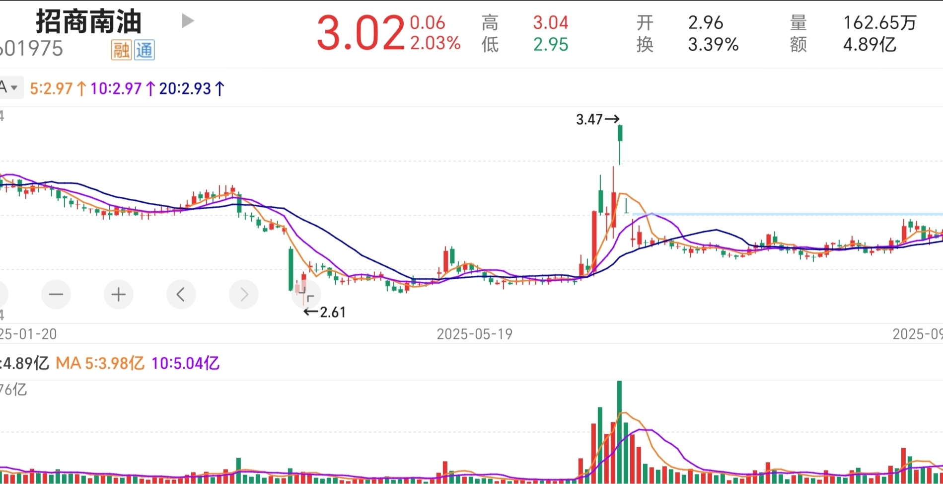Click the volume MA 10:5.04亿 label
Viewport: 943px width, 484px height.
pos(185,363)
